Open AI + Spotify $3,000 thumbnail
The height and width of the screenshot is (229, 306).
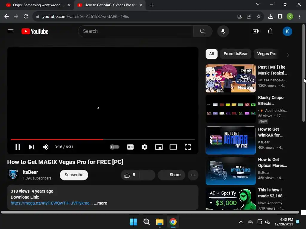[x=230, y=199]
